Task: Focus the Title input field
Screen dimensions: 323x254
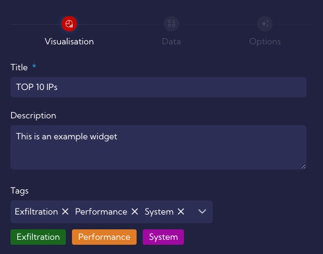Action: click(158, 88)
